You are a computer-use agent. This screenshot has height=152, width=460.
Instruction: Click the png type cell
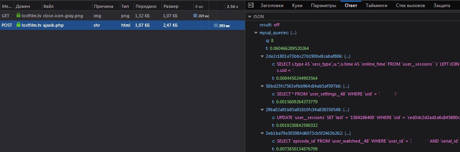coord(125,16)
